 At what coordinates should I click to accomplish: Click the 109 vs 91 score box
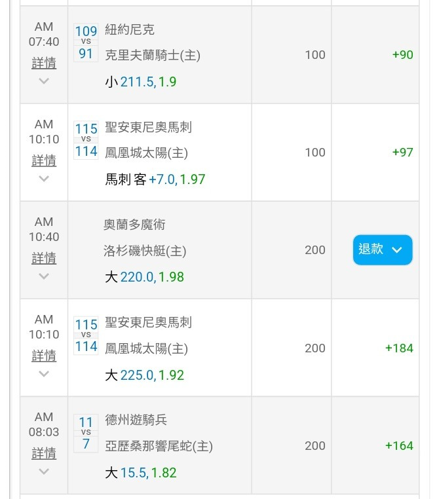point(86,43)
